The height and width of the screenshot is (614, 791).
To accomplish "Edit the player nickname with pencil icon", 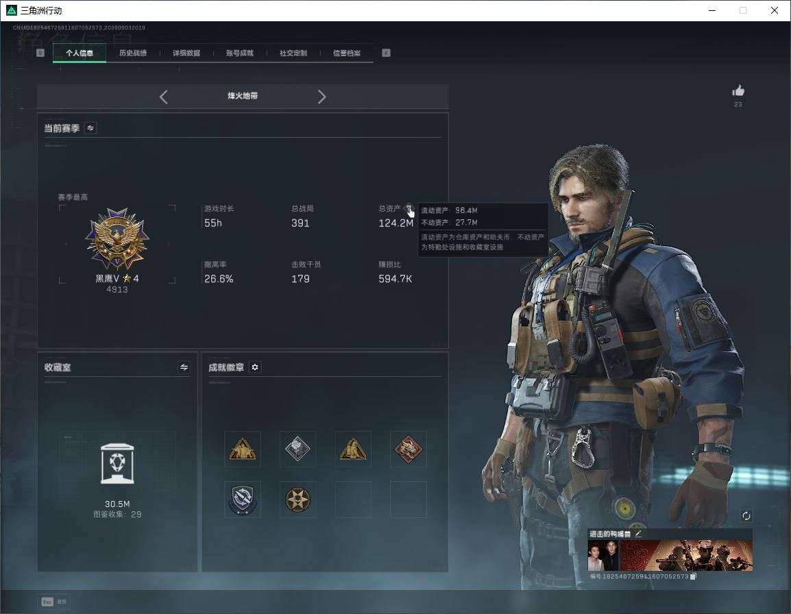I will pos(638,534).
